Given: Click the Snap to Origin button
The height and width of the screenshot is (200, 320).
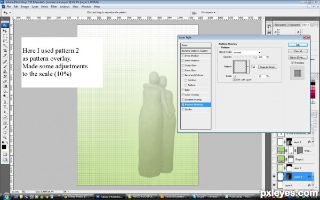Looking at the screenshot, I should 268,67.
